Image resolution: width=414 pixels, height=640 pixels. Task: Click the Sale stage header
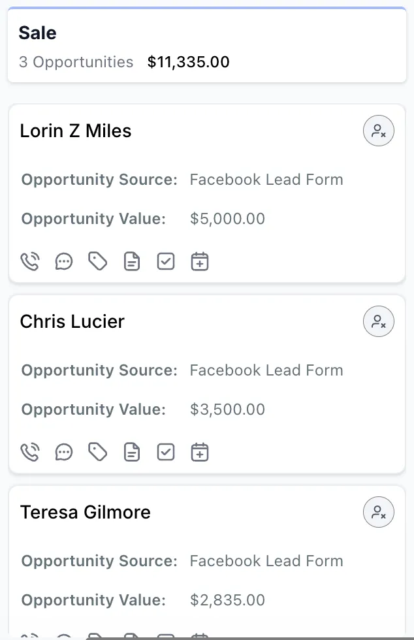(38, 33)
